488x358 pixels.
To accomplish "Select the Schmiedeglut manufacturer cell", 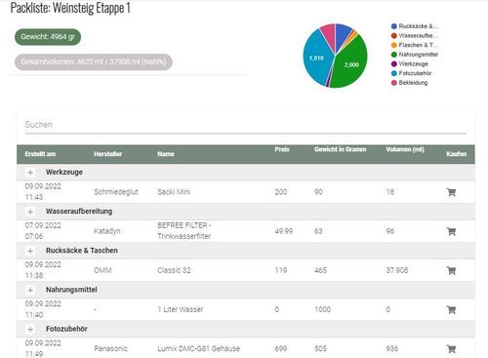I will pos(116,192).
